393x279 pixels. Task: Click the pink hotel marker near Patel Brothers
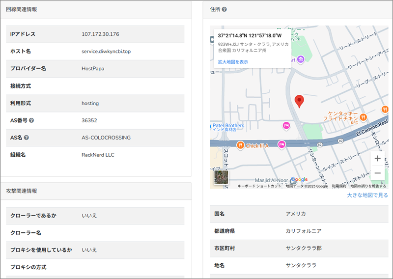point(286,126)
